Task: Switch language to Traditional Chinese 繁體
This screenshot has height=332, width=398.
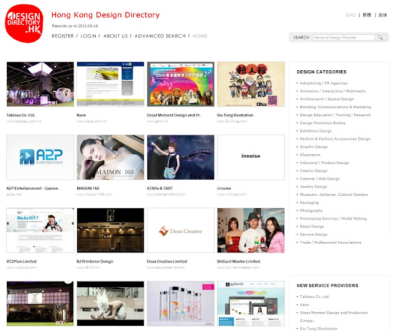Action: point(367,15)
